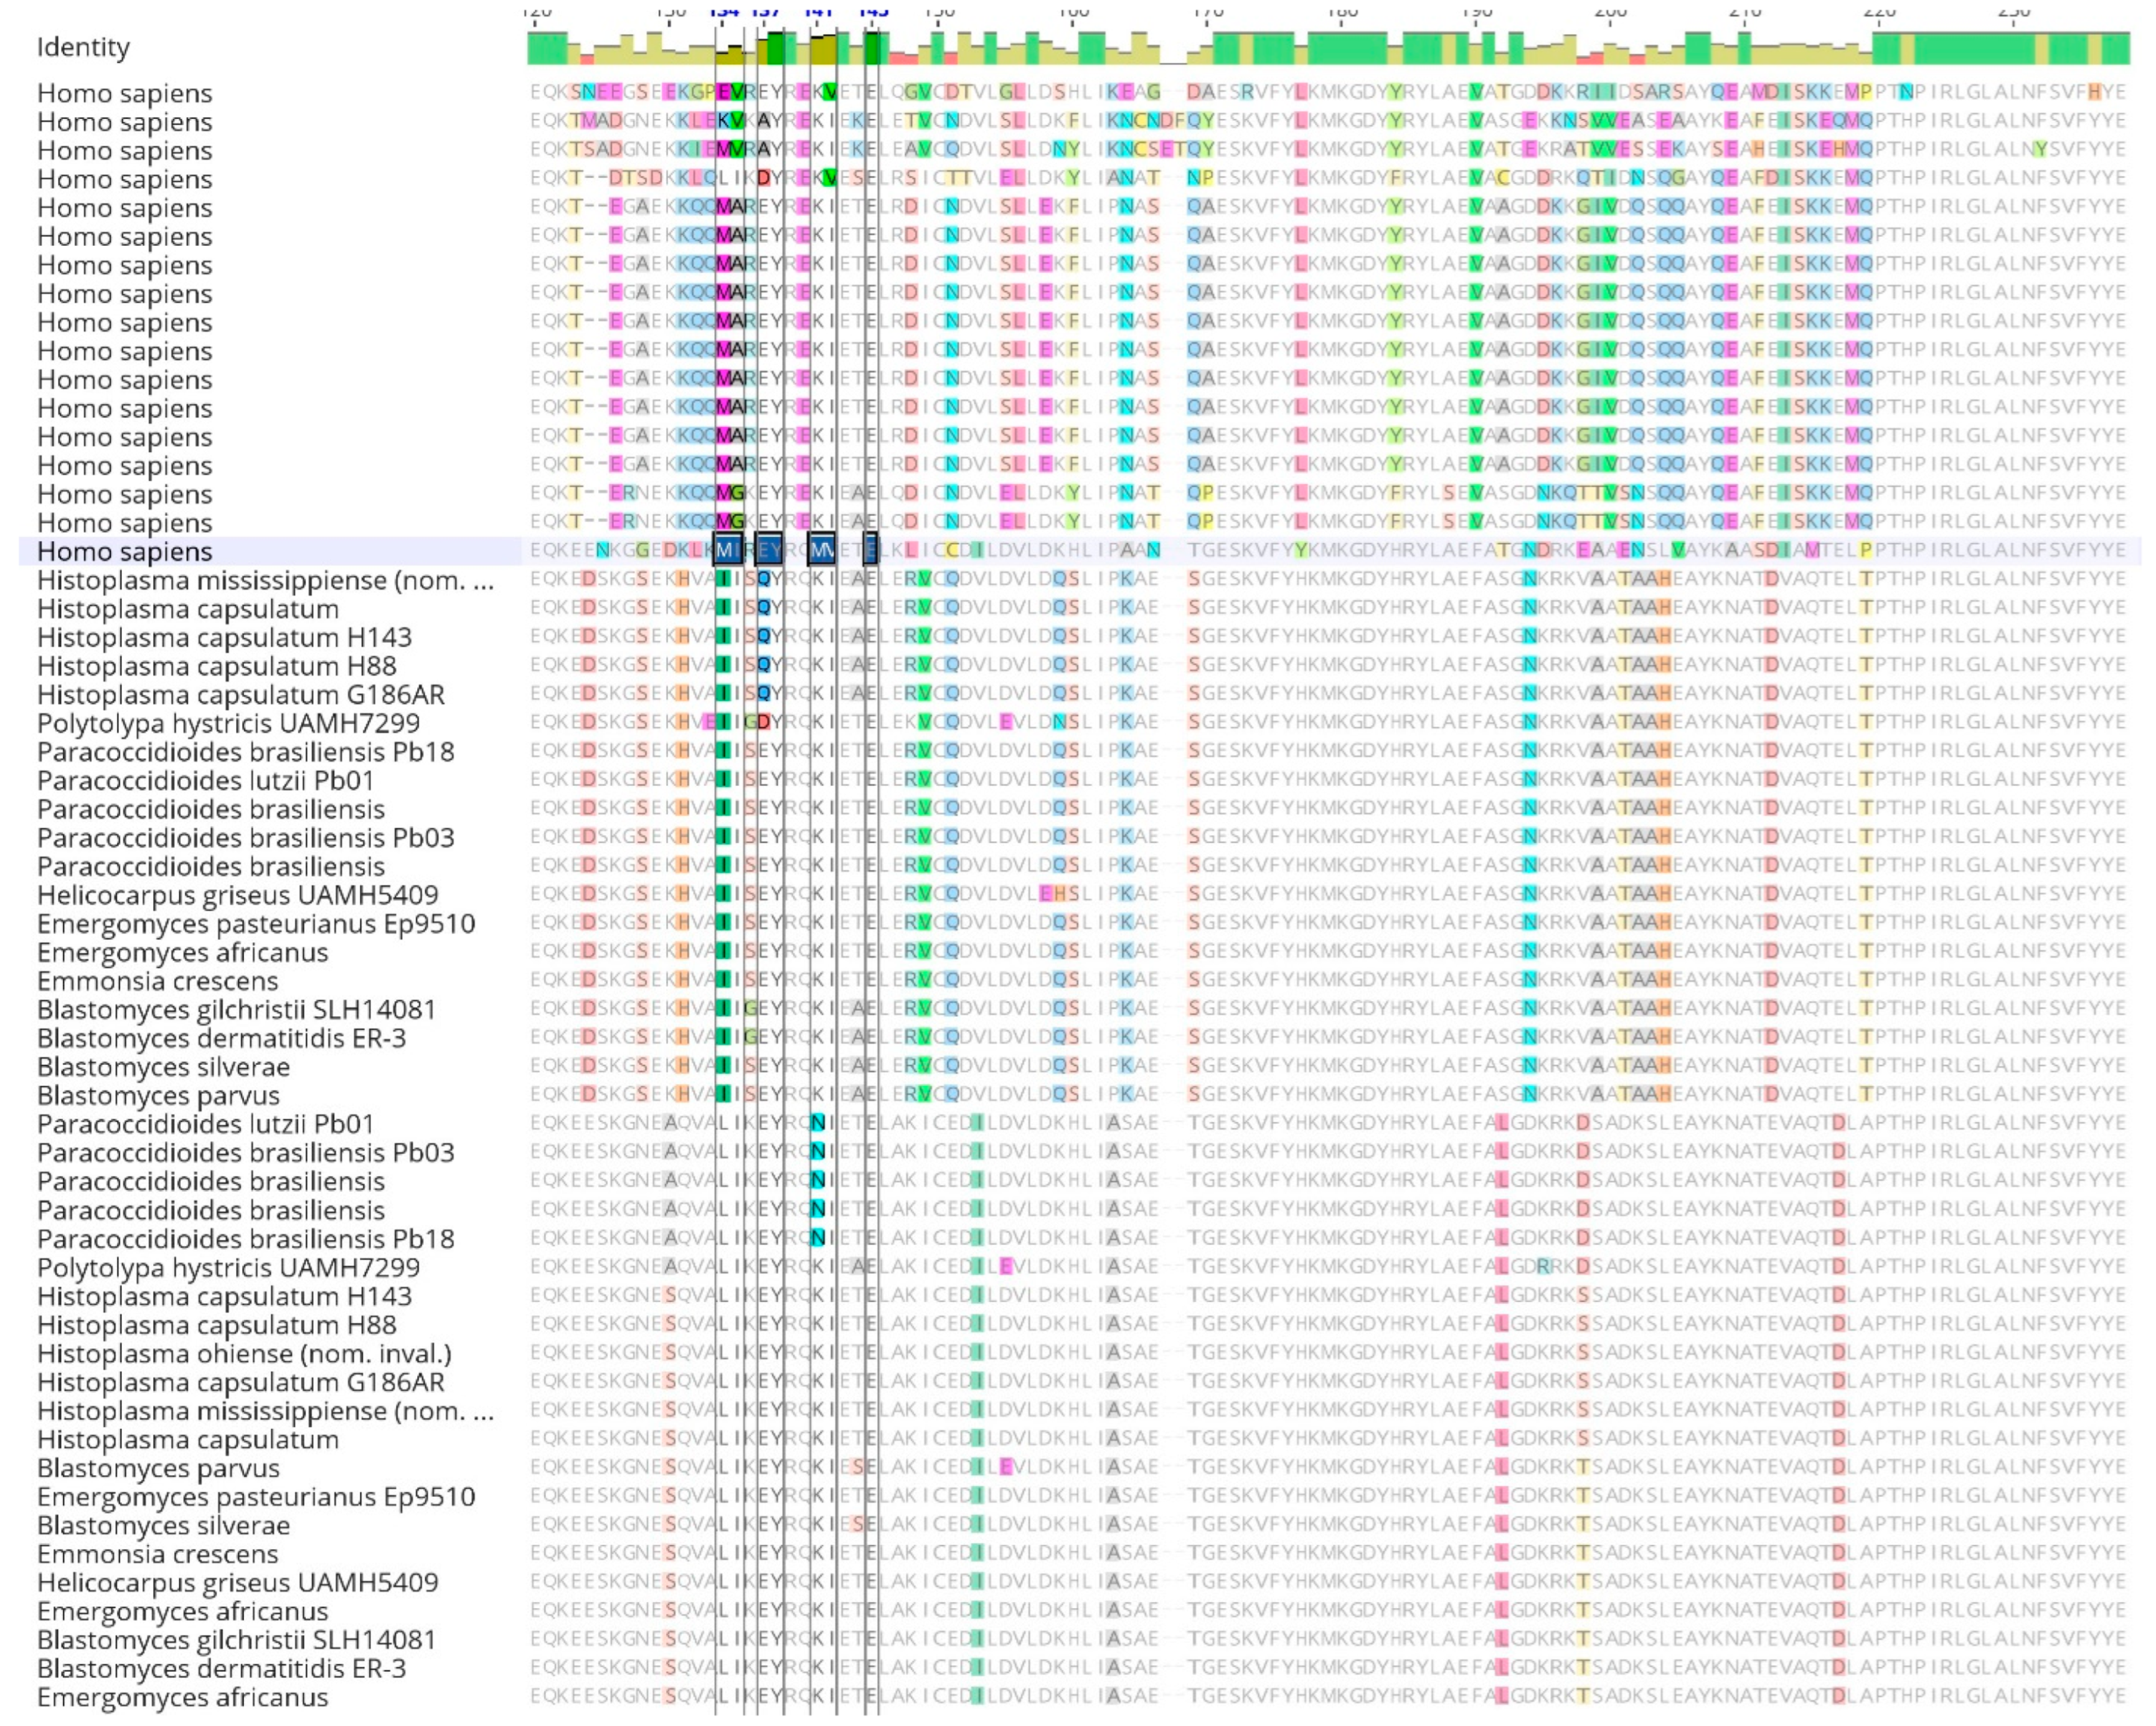Image resolution: width=2156 pixels, height=1726 pixels.
Task: Open the blue position label 137 on the ruler
Action: 766,12
